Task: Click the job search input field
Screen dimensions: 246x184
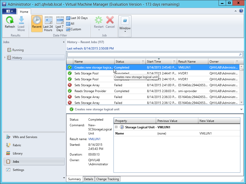Action: (152, 55)
